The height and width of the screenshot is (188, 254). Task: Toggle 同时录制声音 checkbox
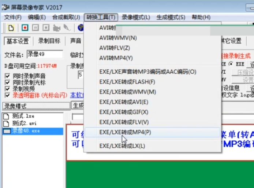(7, 76)
